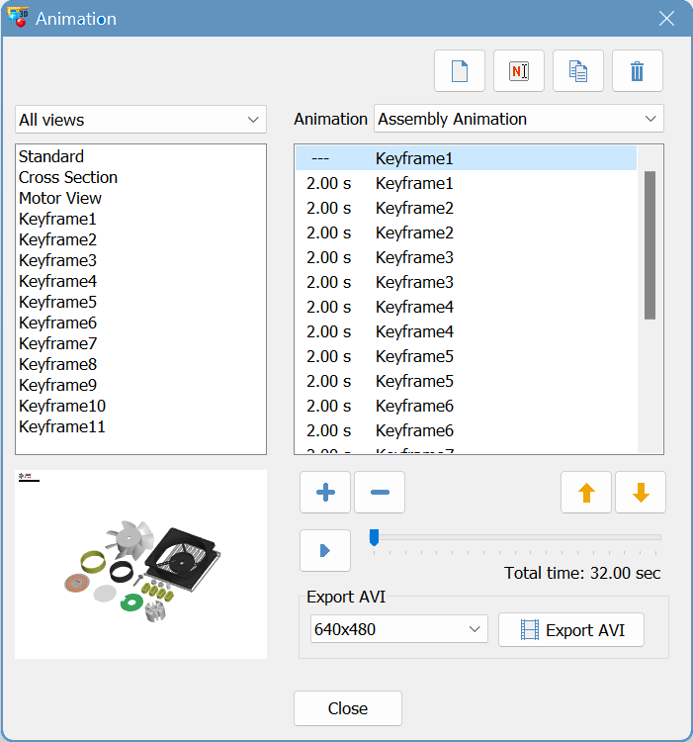Screen dimensions: 693x742
Task: Select Motor View in the views list
Action: tap(60, 198)
